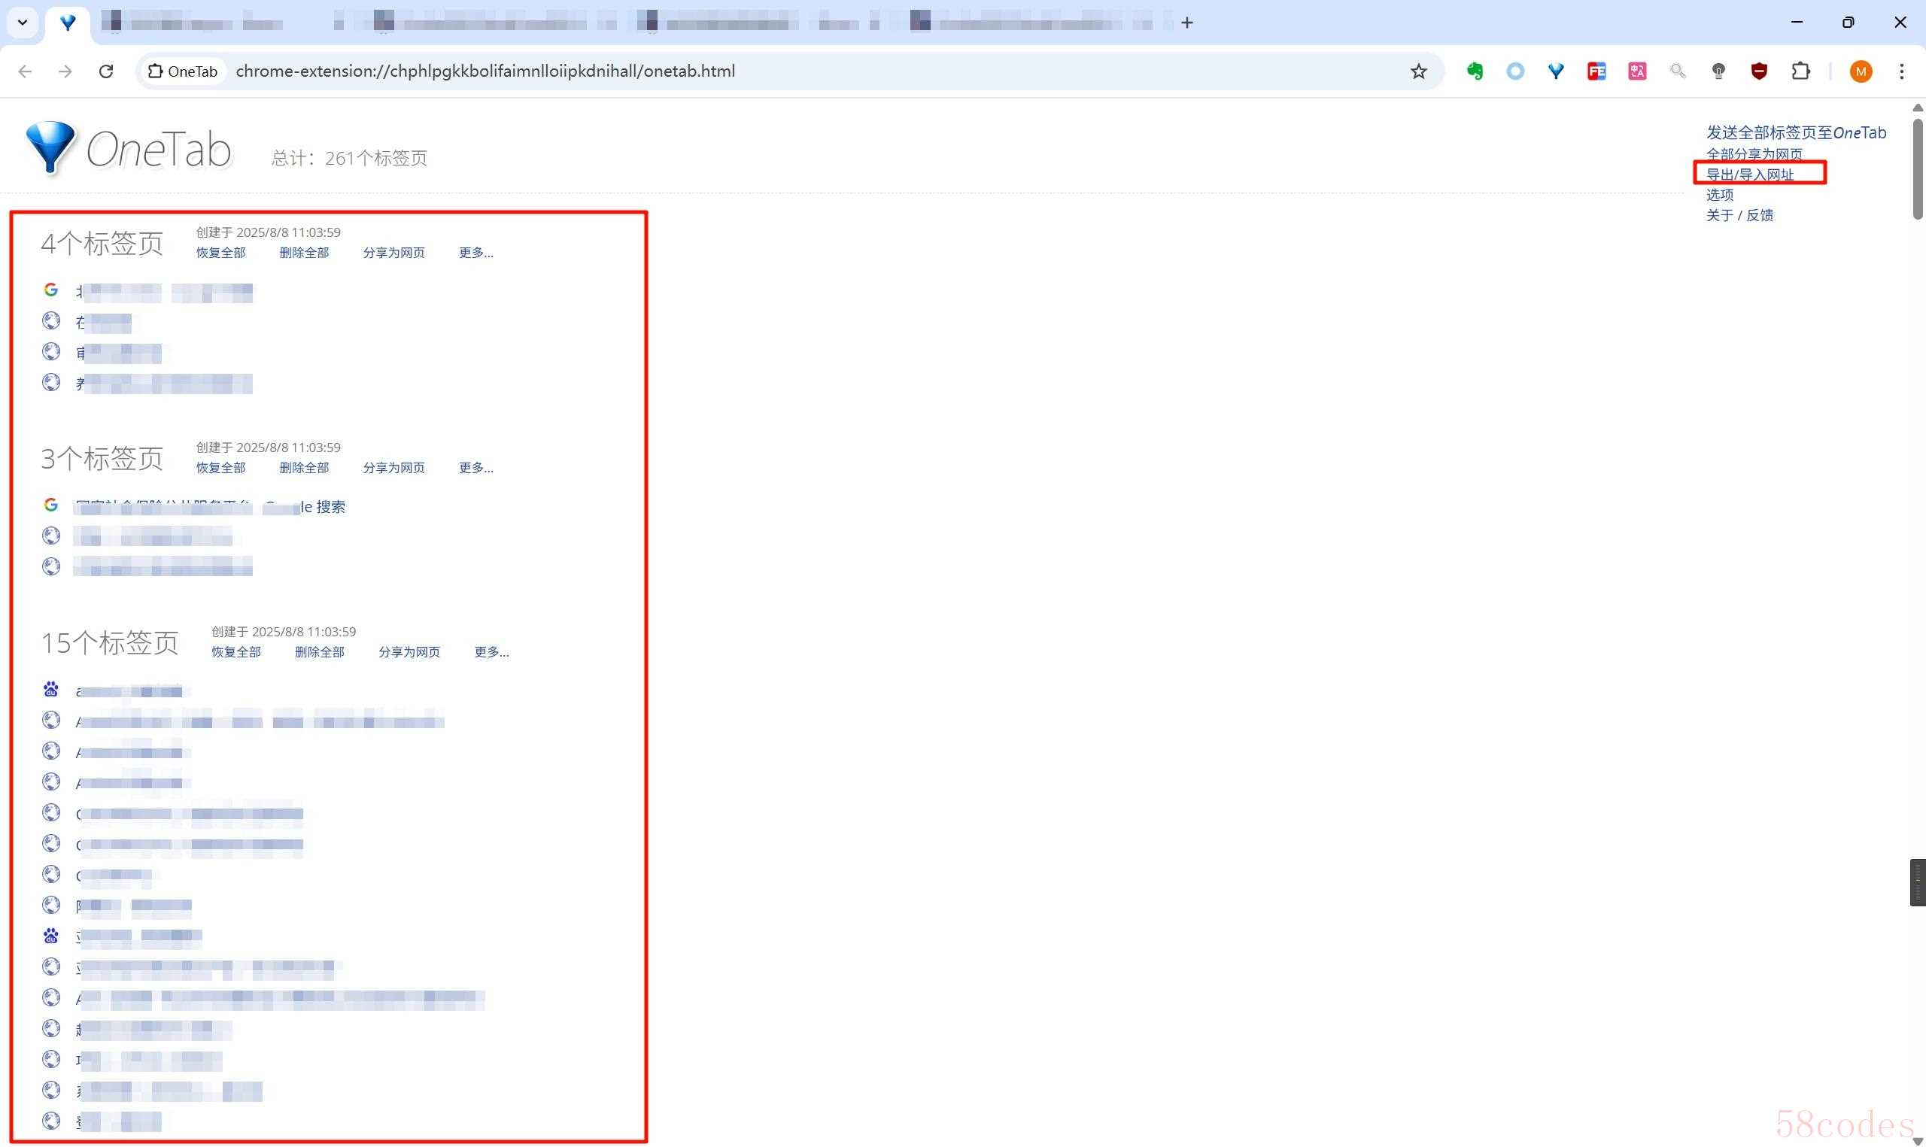The height and width of the screenshot is (1147, 1926).
Task: Expand 更多... for the 15个标签页 group
Action: 491,652
